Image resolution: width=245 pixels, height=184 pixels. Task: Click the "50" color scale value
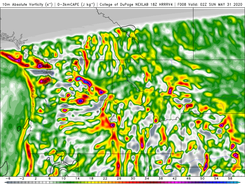click(x=202, y=178)
